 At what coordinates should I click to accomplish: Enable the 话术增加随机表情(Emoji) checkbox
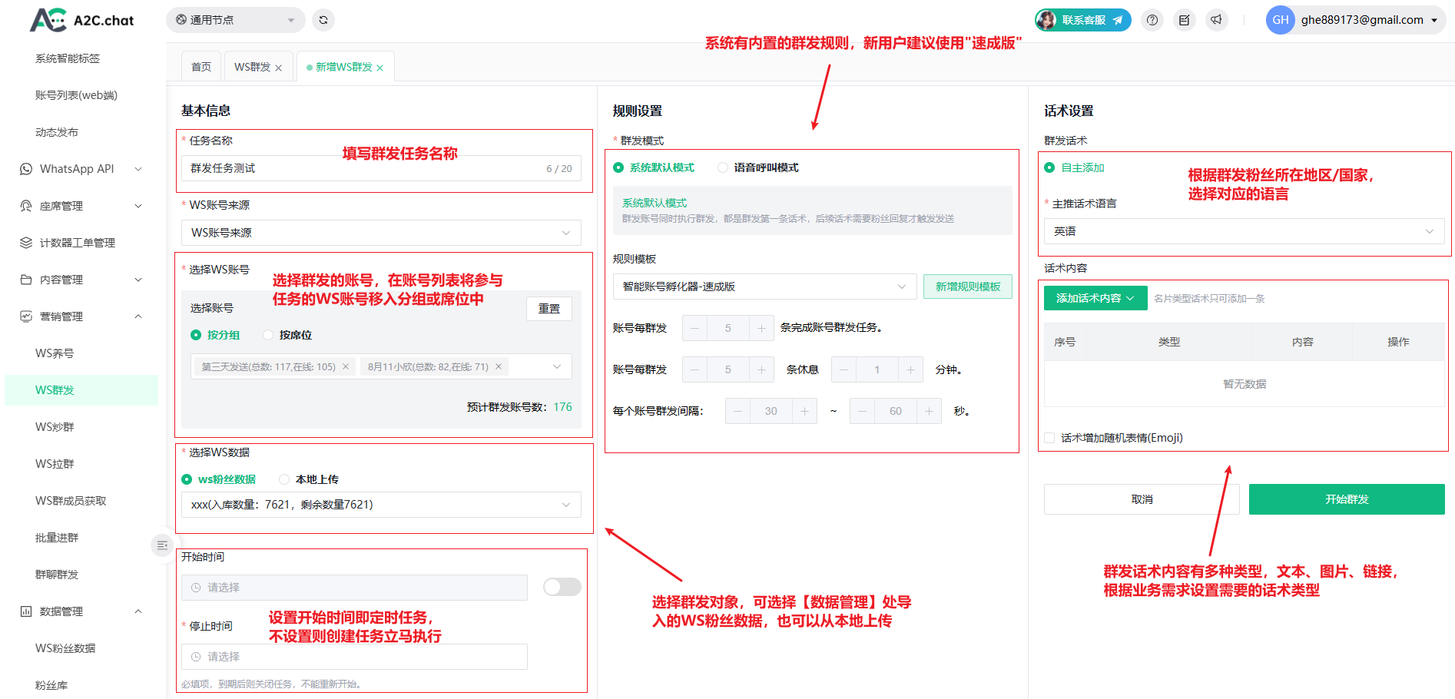click(1049, 438)
